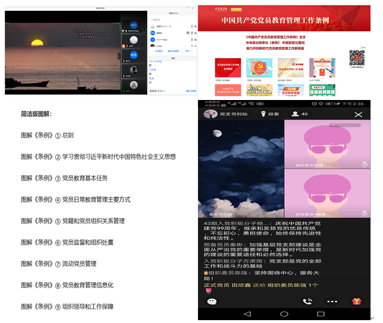Toggle microphone icon for first member row

point(192,26)
